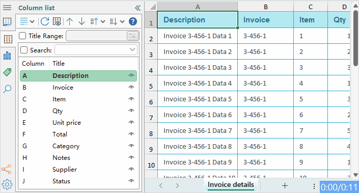Click cell 'Invoice 3-456-1 Data 8'
The image size is (359, 193).
198,146
